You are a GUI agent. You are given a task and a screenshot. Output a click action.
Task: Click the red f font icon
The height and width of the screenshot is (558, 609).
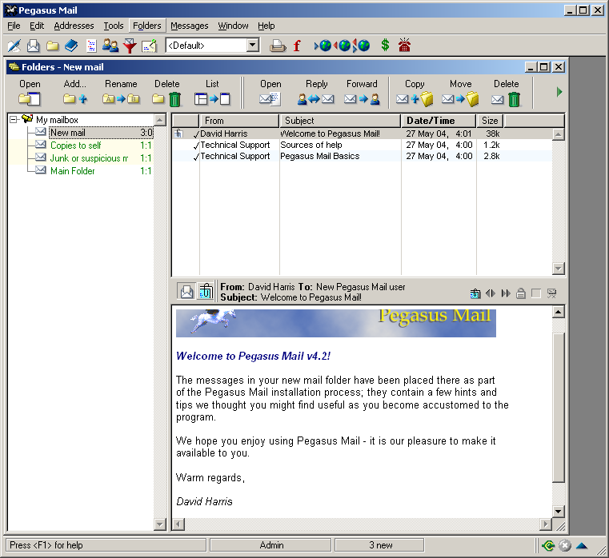297,46
